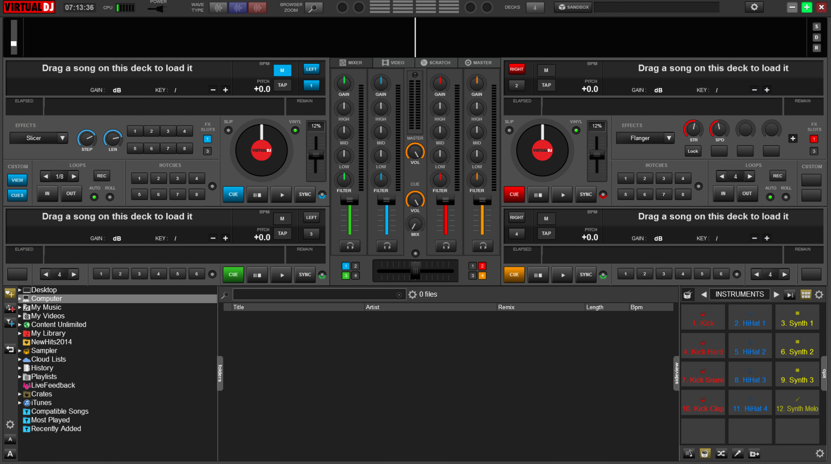This screenshot has height=464, width=831.
Task: Click the sampler grid view icon
Action: [805, 294]
